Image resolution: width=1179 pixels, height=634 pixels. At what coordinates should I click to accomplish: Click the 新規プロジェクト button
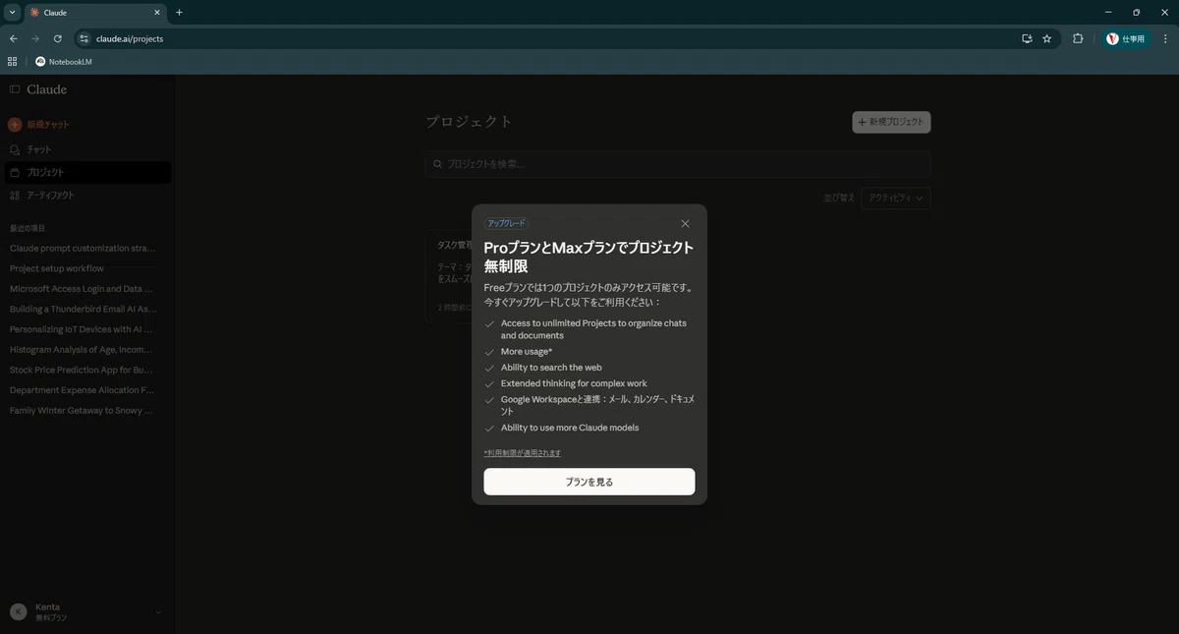click(891, 122)
